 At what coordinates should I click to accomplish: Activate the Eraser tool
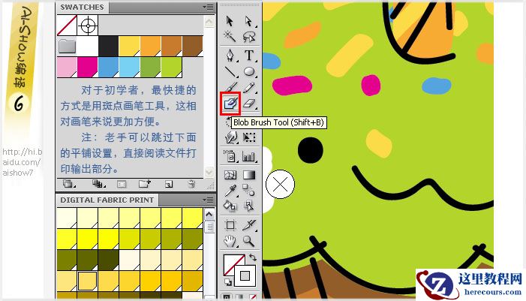coord(249,104)
